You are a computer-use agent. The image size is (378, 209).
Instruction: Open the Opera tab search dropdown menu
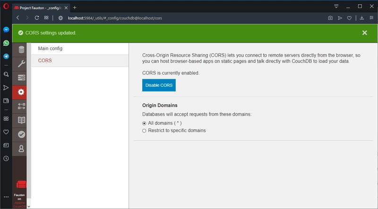[x=336, y=7]
